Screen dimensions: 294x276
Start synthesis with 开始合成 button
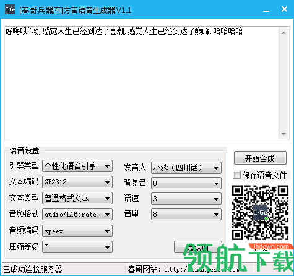(260, 158)
